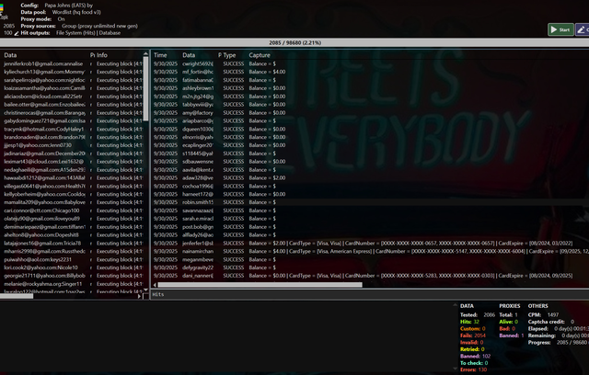
Task: Click the Custom: 0 statistic
Action: click(472, 328)
